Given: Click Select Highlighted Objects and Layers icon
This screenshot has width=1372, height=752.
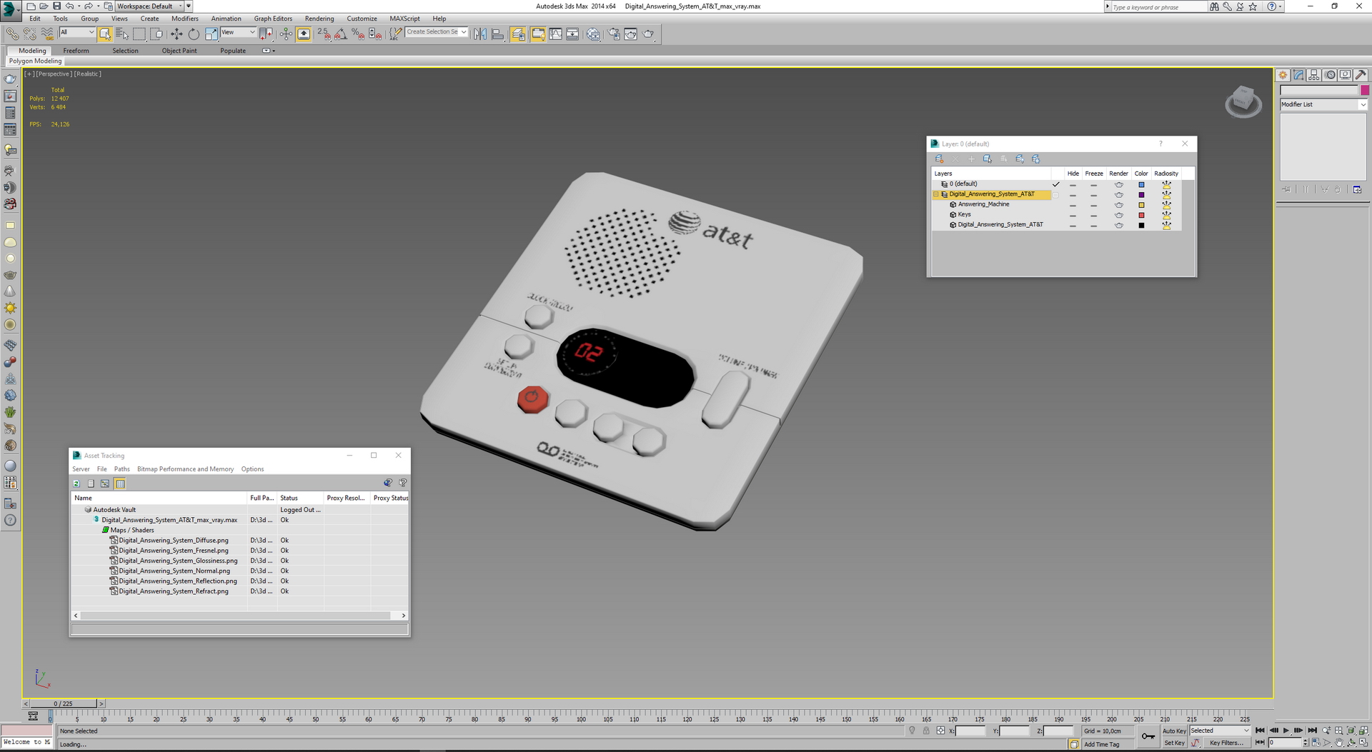Looking at the screenshot, I should [988, 159].
